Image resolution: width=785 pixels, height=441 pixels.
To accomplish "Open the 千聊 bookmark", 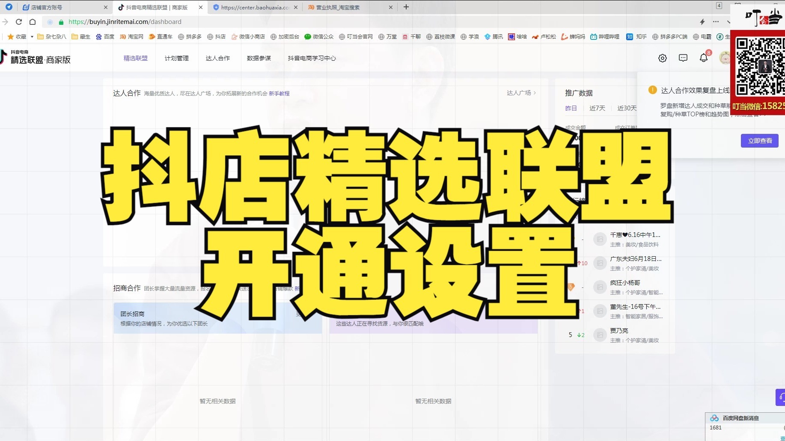I will 412,37.
